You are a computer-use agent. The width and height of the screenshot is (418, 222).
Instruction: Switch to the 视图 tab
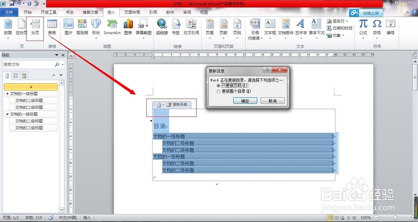(x=204, y=12)
